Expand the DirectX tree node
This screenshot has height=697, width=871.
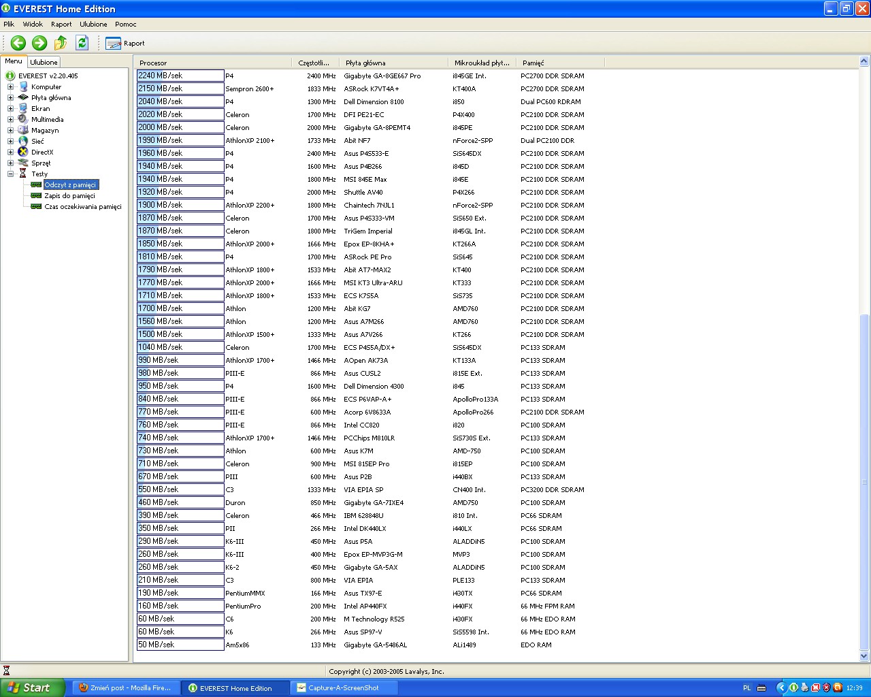[10, 152]
